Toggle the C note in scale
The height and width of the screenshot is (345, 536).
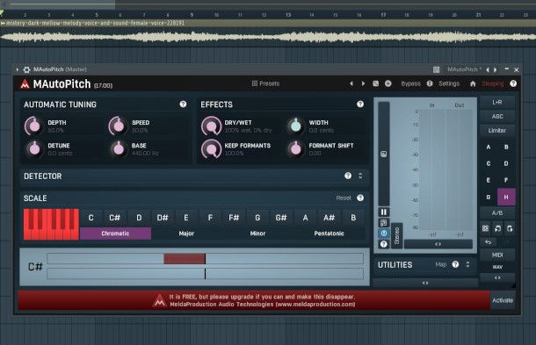pos(91,218)
